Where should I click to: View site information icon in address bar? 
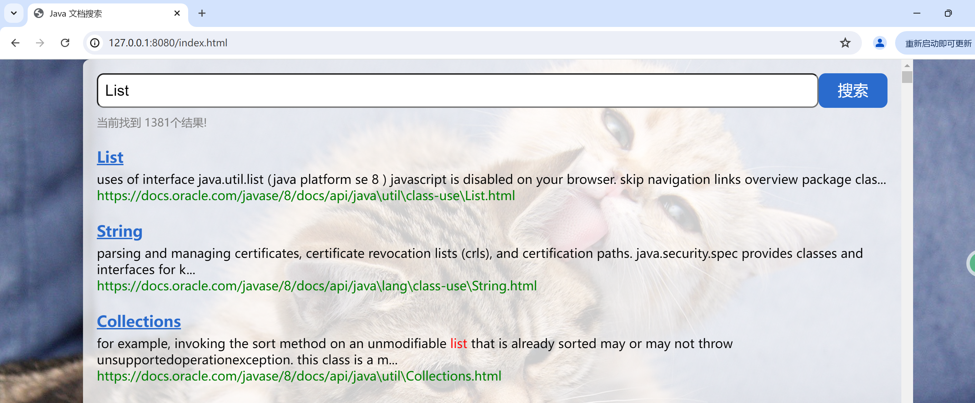point(95,43)
